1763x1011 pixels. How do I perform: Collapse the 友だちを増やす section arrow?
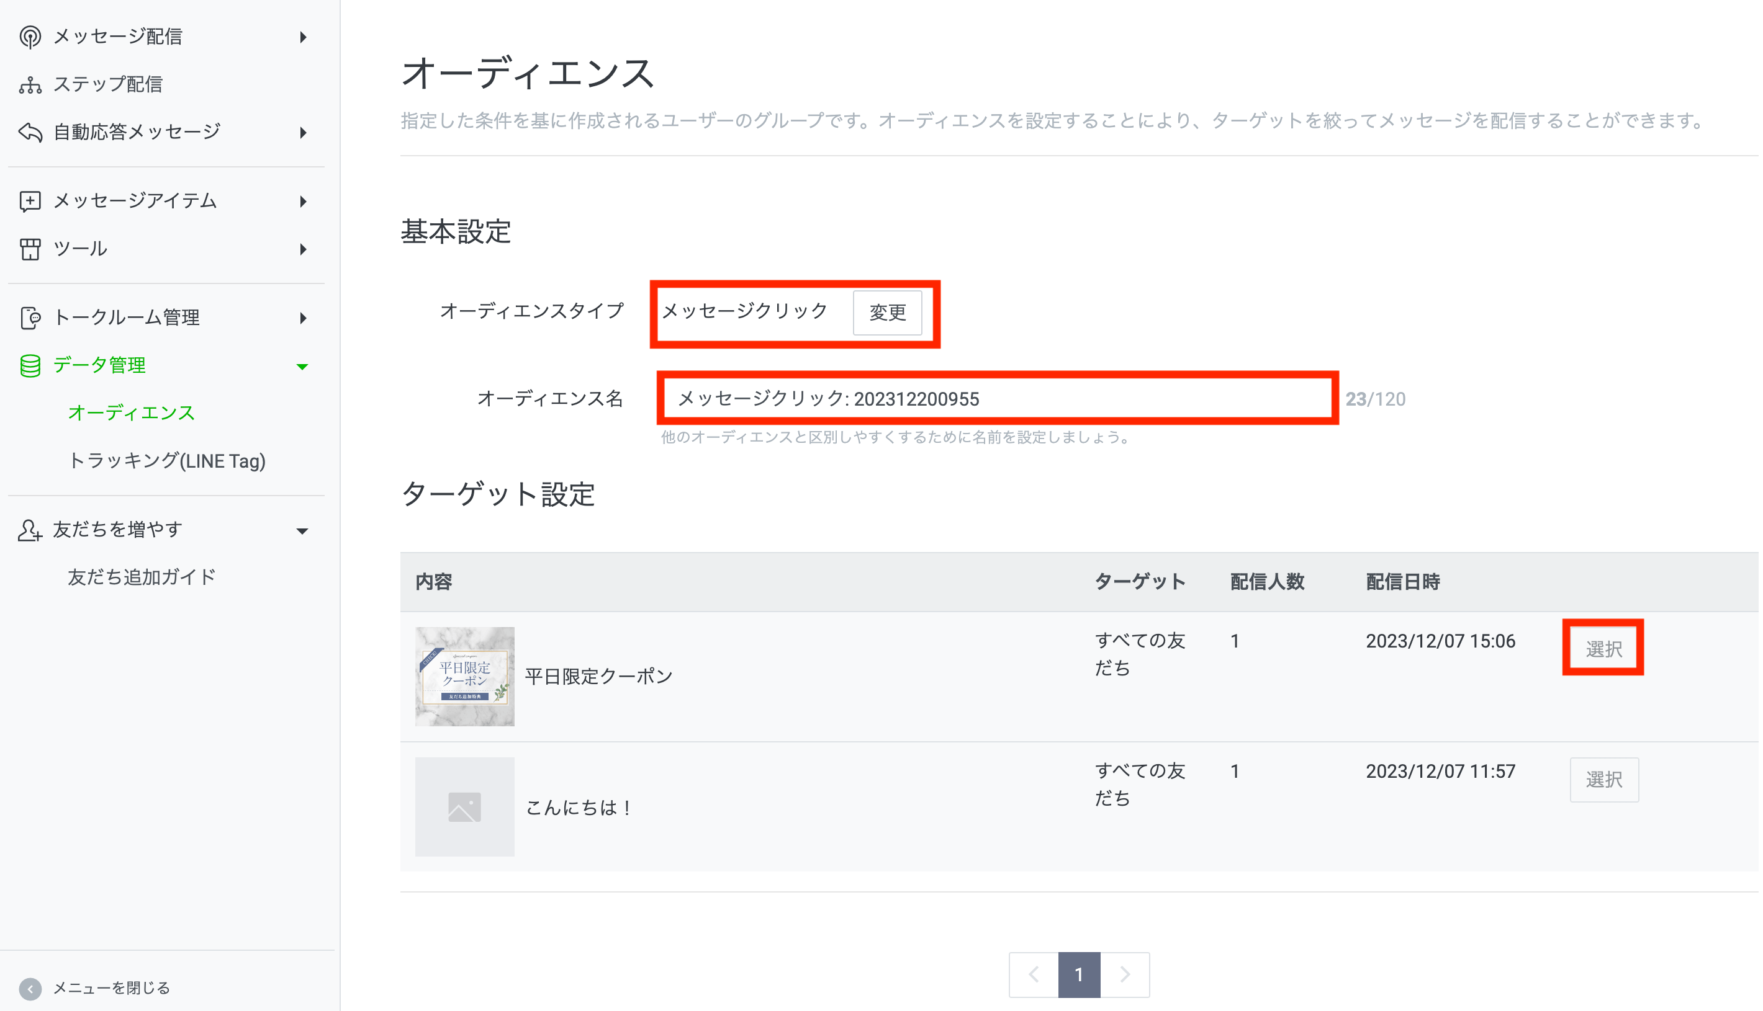point(302,531)
